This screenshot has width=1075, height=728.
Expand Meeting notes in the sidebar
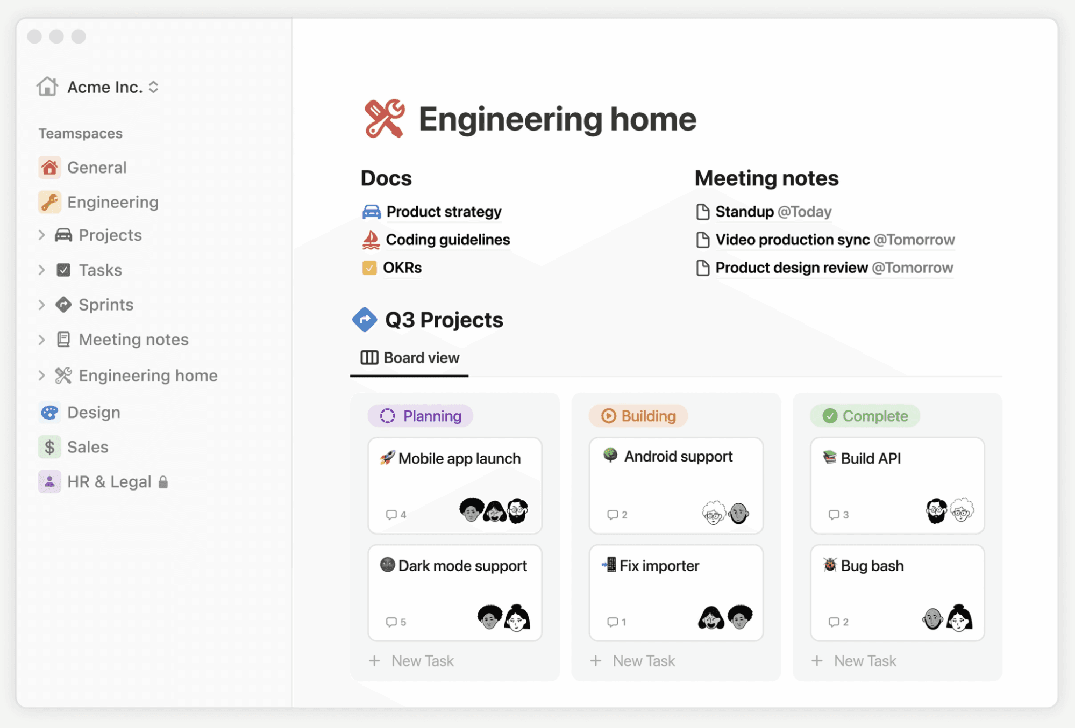(41, 340)
